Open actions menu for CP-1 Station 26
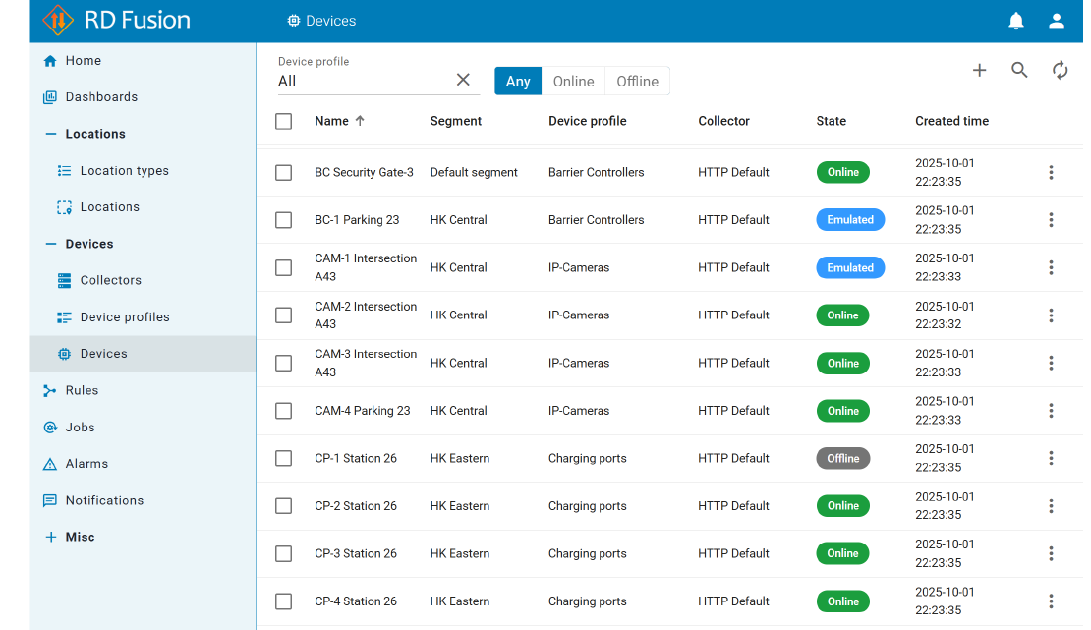The width and height of the screenshot is (1091, 630). pos(1051,458)
